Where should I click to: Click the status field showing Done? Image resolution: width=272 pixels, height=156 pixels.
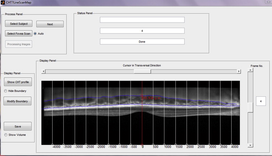coord(142,41)
